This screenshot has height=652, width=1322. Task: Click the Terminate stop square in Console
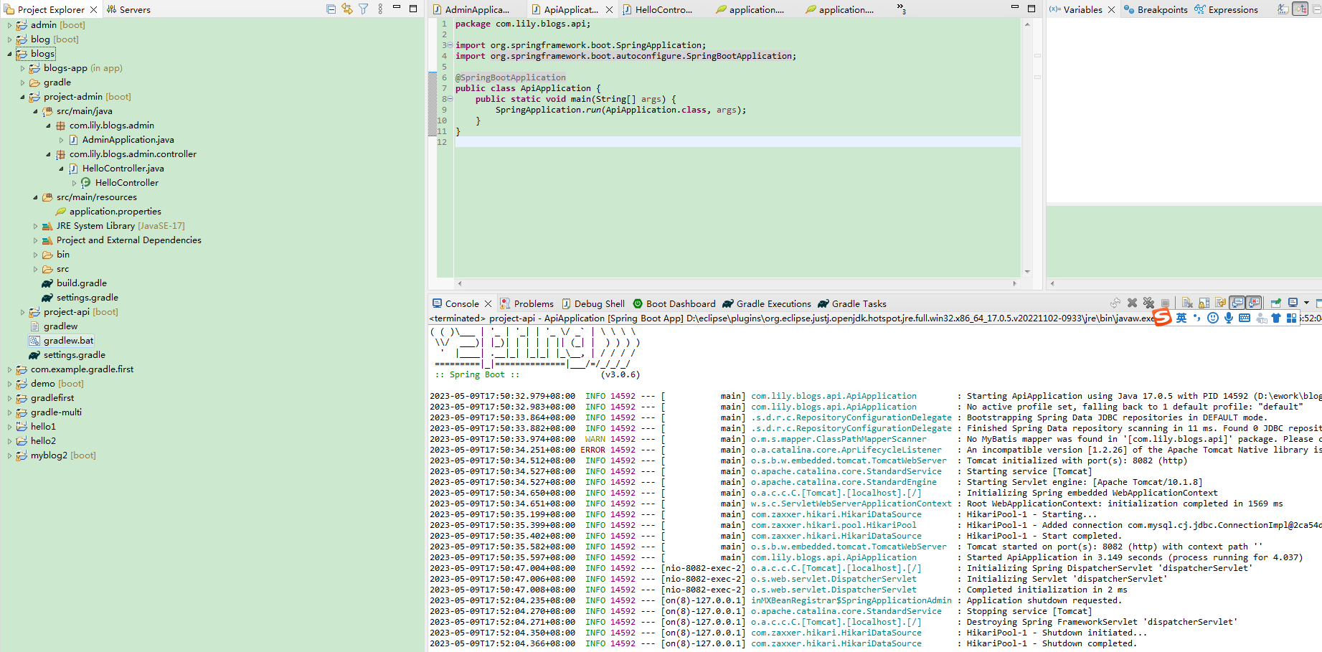click(x=1165, y=303)
